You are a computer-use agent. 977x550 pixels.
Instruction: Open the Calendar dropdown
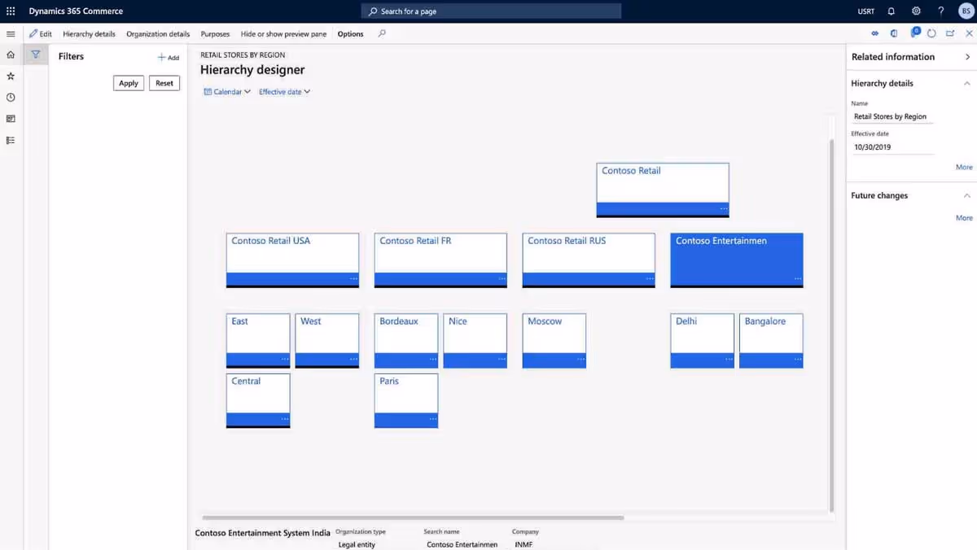pyautogui.click(x=226, y=91)
